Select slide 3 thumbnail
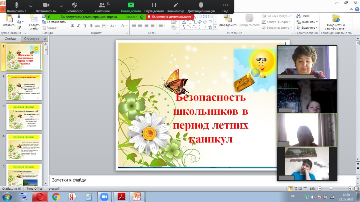 (24, 117)
